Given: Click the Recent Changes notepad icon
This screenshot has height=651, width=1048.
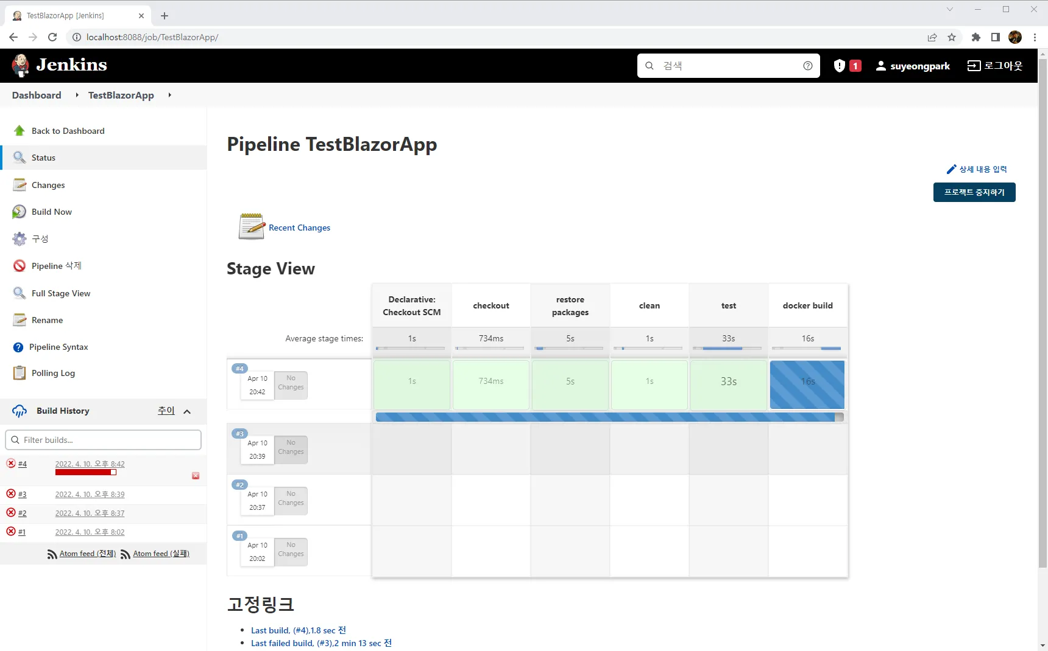Looking at the screenshot, I should click(x=252, y=226).
